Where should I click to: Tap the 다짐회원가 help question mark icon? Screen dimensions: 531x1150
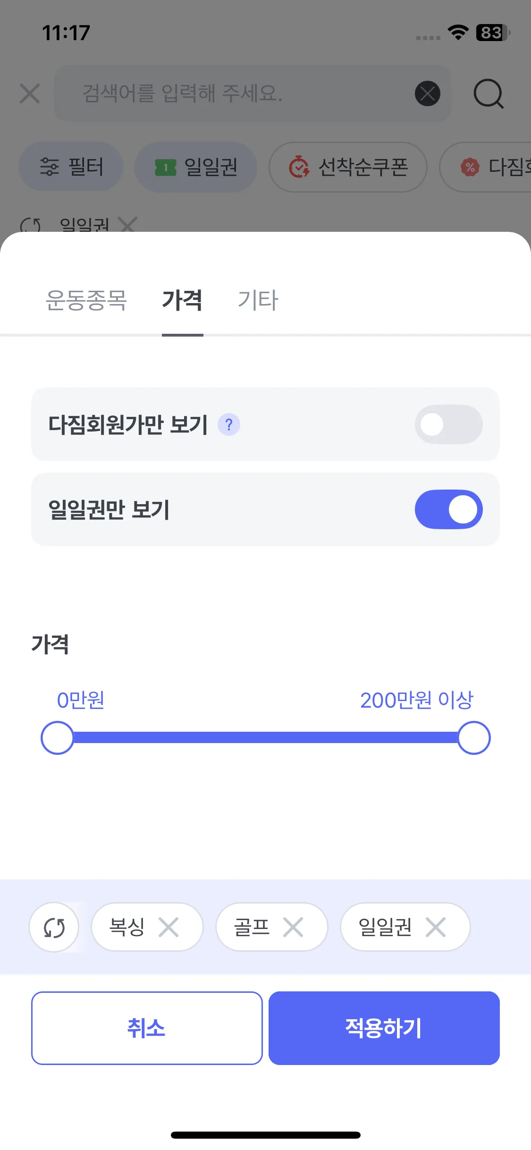click(x=229, y=425)
